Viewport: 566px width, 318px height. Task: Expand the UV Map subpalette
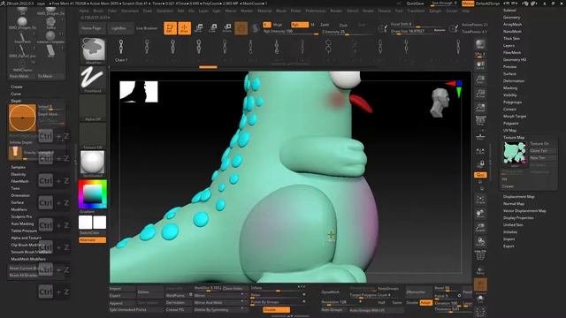[509, 130]
